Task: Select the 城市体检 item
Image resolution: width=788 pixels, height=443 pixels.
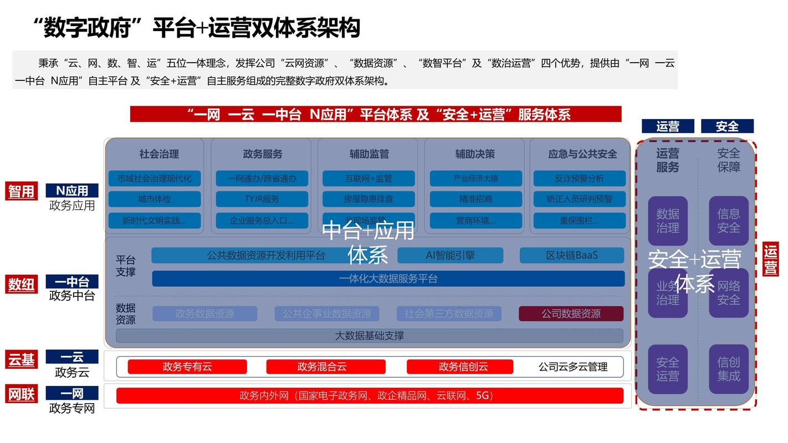Action: click(154, 199)
